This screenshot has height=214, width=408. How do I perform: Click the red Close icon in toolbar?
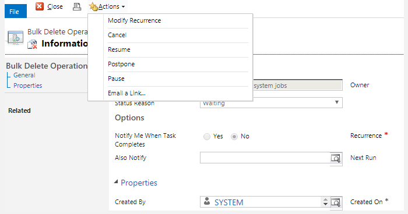(x=40, y=6)
